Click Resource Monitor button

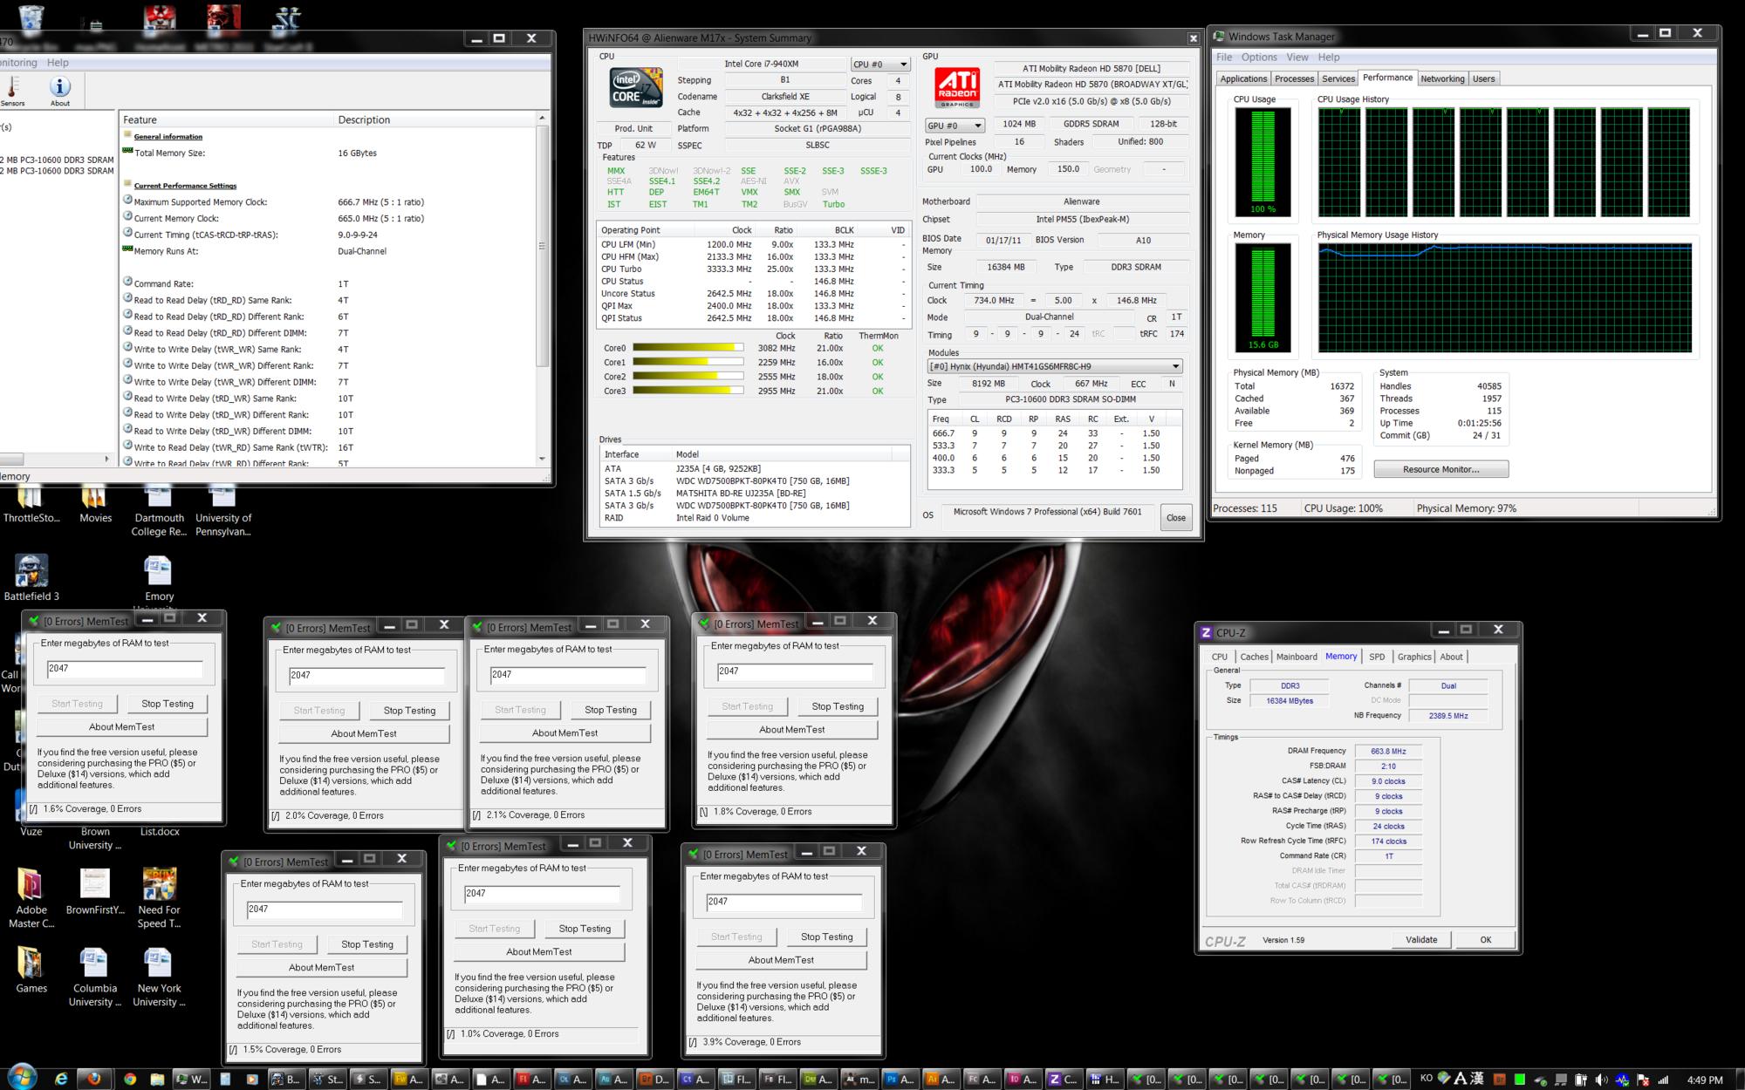click(1440, 469)
